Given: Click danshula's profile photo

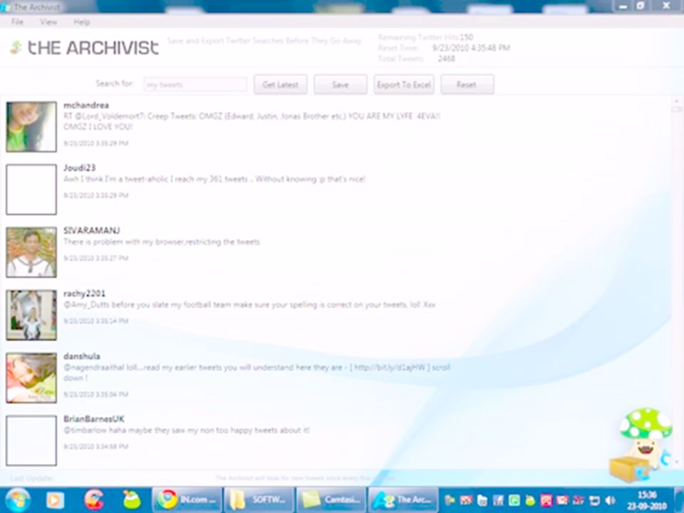Looking at the screenshot, I should tap(31, 378).
